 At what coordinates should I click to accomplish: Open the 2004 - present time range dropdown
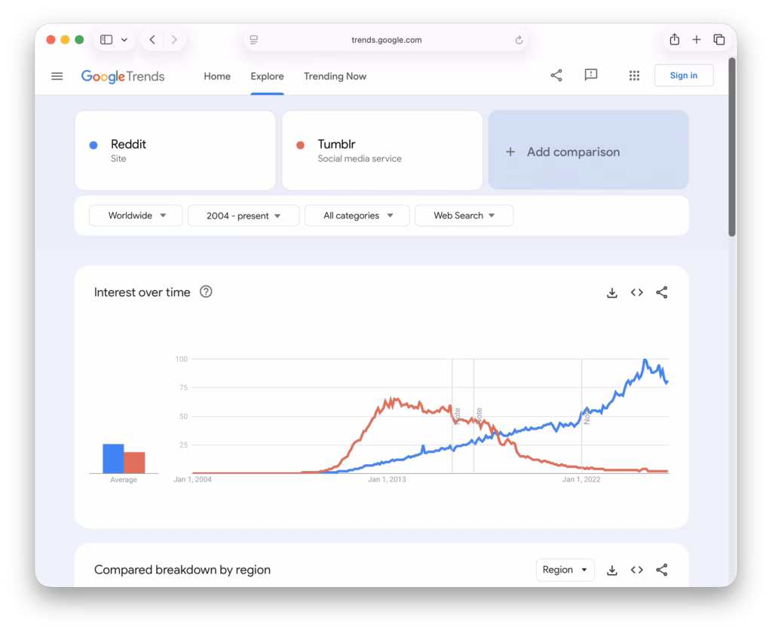(243, 216)
